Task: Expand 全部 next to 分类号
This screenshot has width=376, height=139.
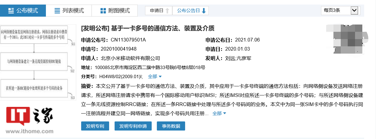Action: coord(155,77)
